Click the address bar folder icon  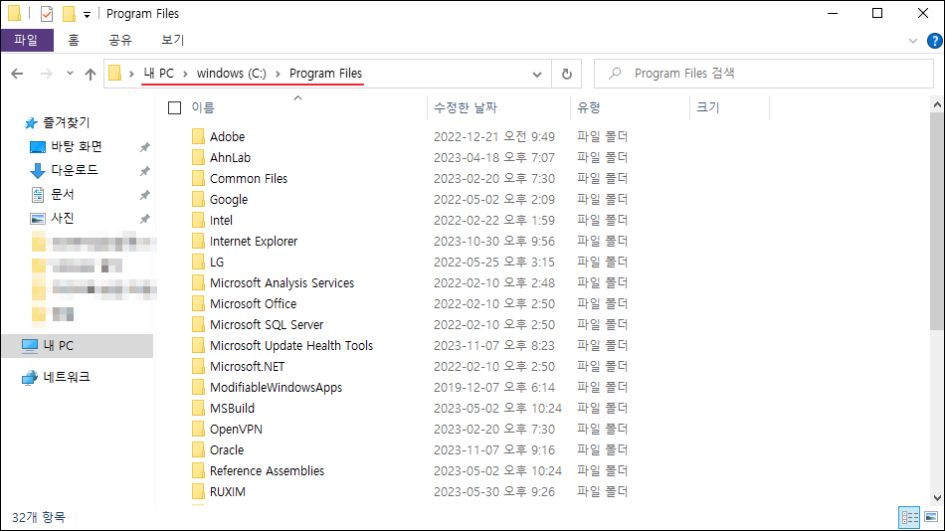click(x=114, y=73)
